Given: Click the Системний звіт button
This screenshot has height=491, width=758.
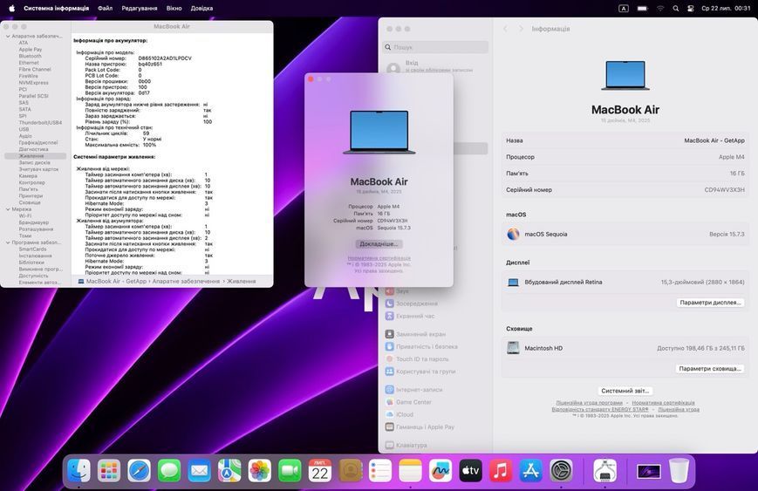Looking at the screenshot, I should tap(625, 391).
